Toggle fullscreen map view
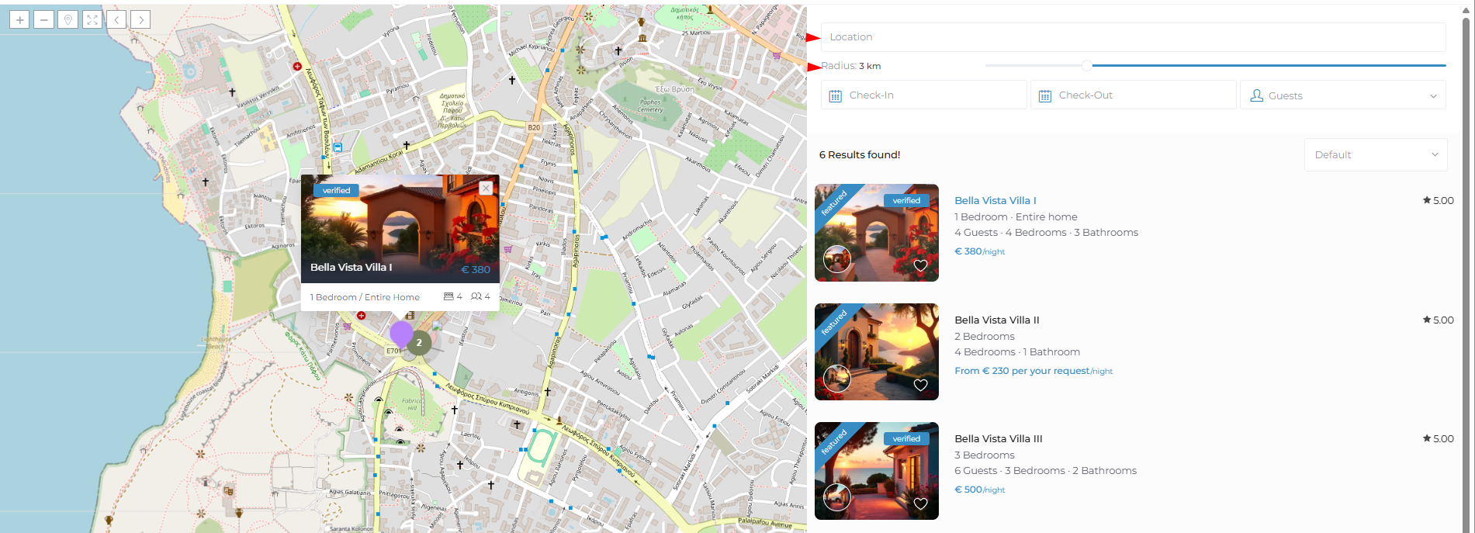1475x533 pixels. coord(92,20)
